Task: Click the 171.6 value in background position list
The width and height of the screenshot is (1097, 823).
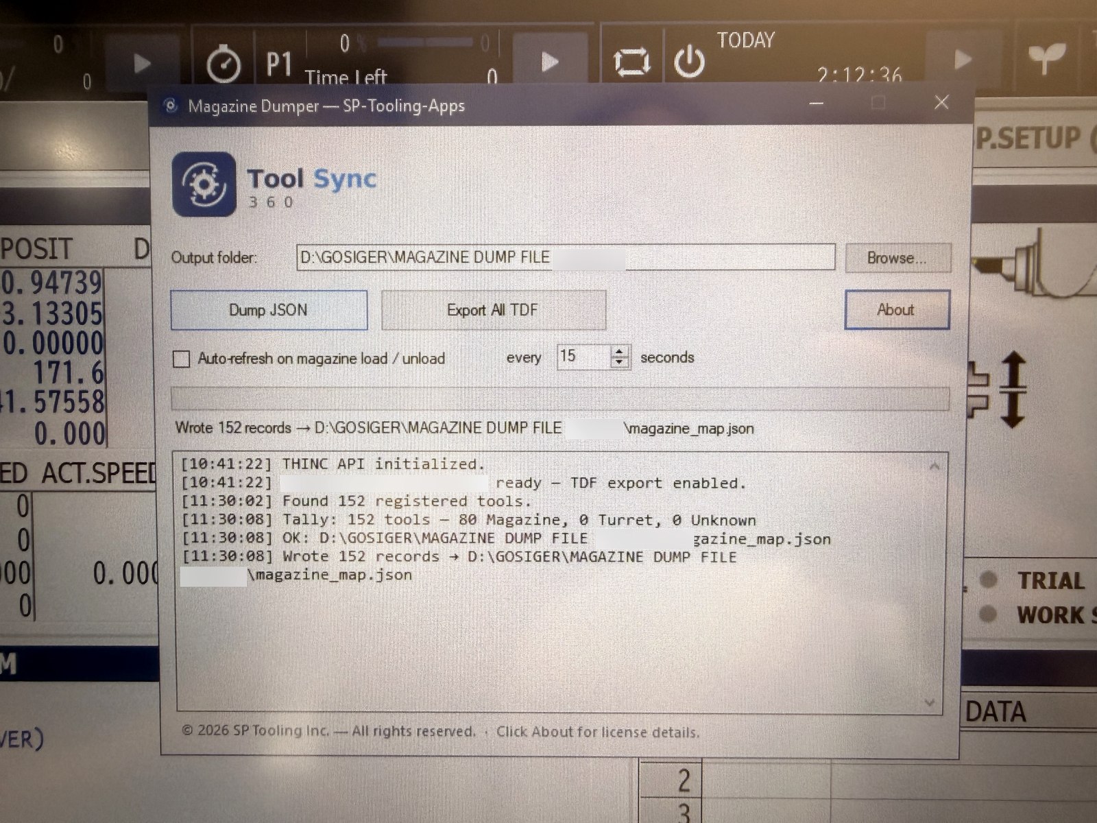Action: tap(69, 373)
